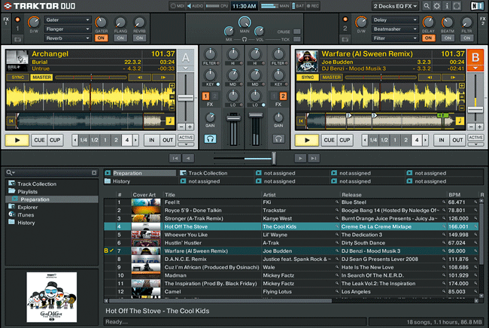Select the History favorite tab
This screenshot has width=489, height=328.
coord(121,181)
